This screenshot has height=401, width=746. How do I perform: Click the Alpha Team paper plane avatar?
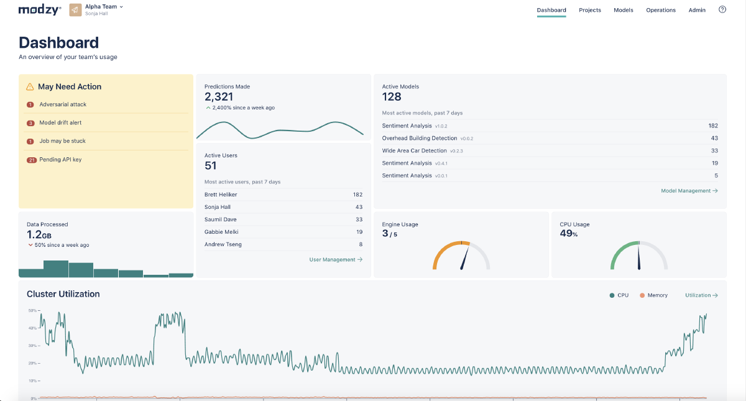click(x=75, y=10)
